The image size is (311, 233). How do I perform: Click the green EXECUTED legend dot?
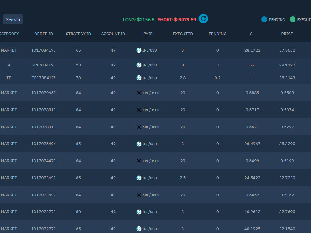pyautogui.click(x=293, y=19)
